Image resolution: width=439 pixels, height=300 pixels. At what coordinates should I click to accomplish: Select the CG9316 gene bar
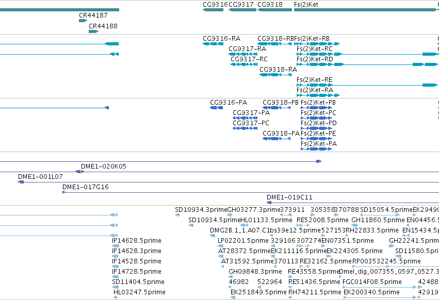[213, 10]
